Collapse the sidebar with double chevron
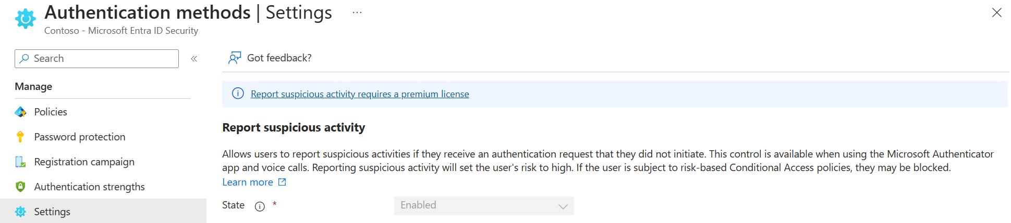Viewport: 1011px width, 223px height. point(194,59)
